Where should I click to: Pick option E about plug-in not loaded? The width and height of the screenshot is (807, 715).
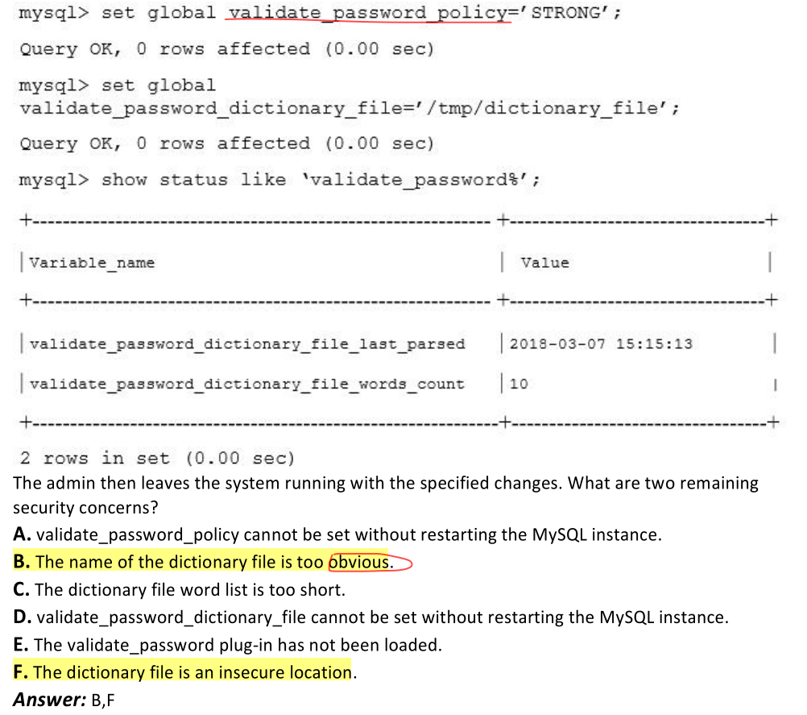point(227,645)
